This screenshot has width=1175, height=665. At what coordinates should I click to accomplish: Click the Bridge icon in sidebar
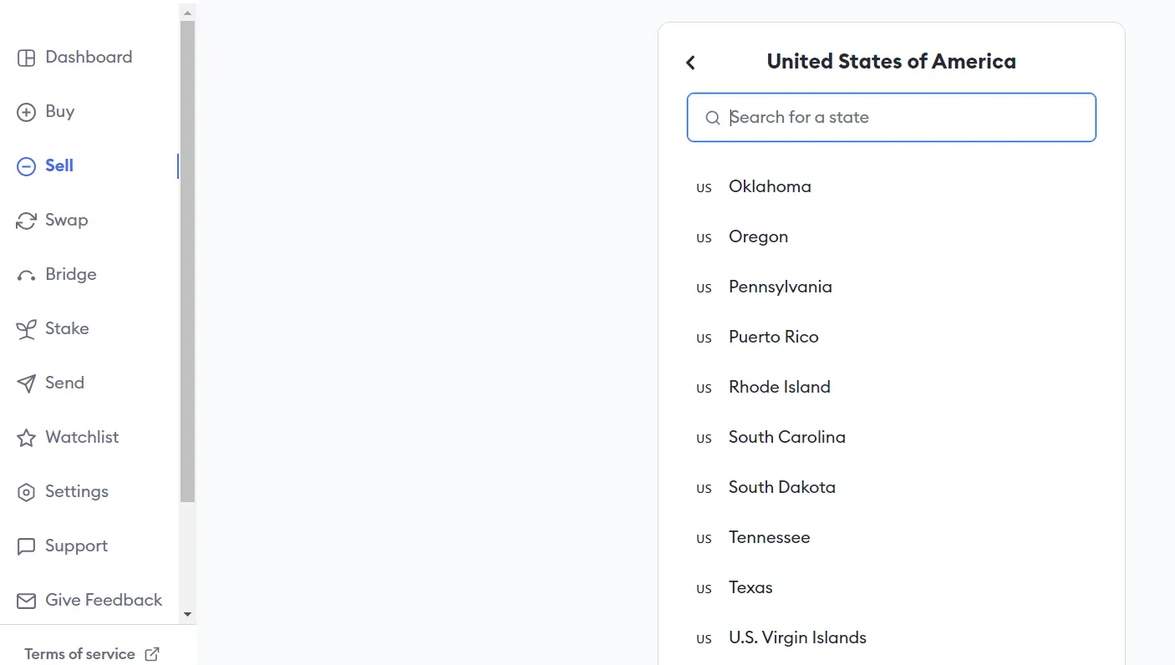click(x=27, y=276)
